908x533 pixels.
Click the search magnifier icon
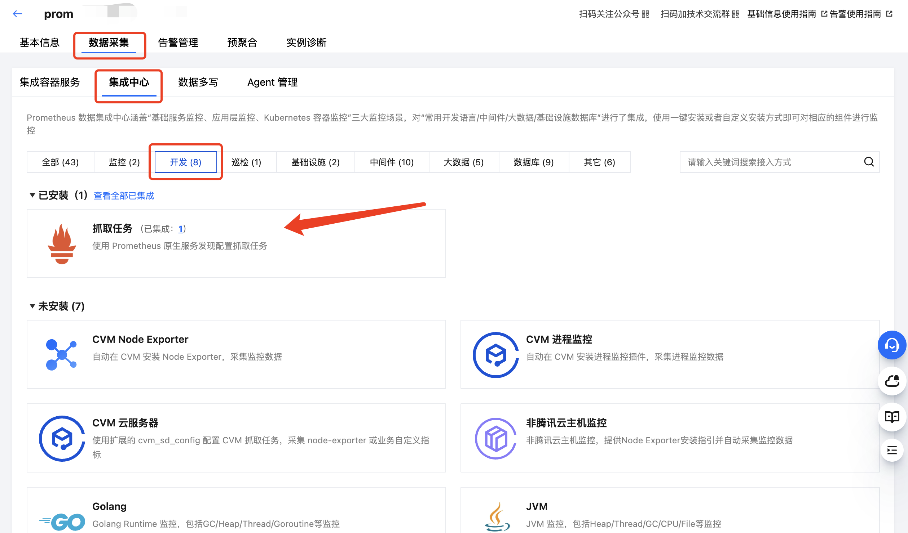click(869, 162)
